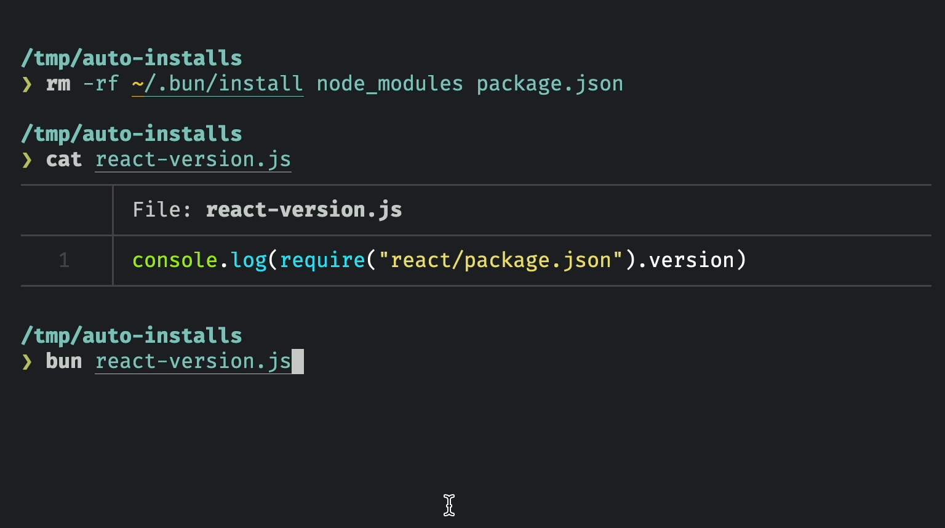This screenshot has width=945, height=528.
Task: Click the console keyword in the code
Action: (175, 260)
